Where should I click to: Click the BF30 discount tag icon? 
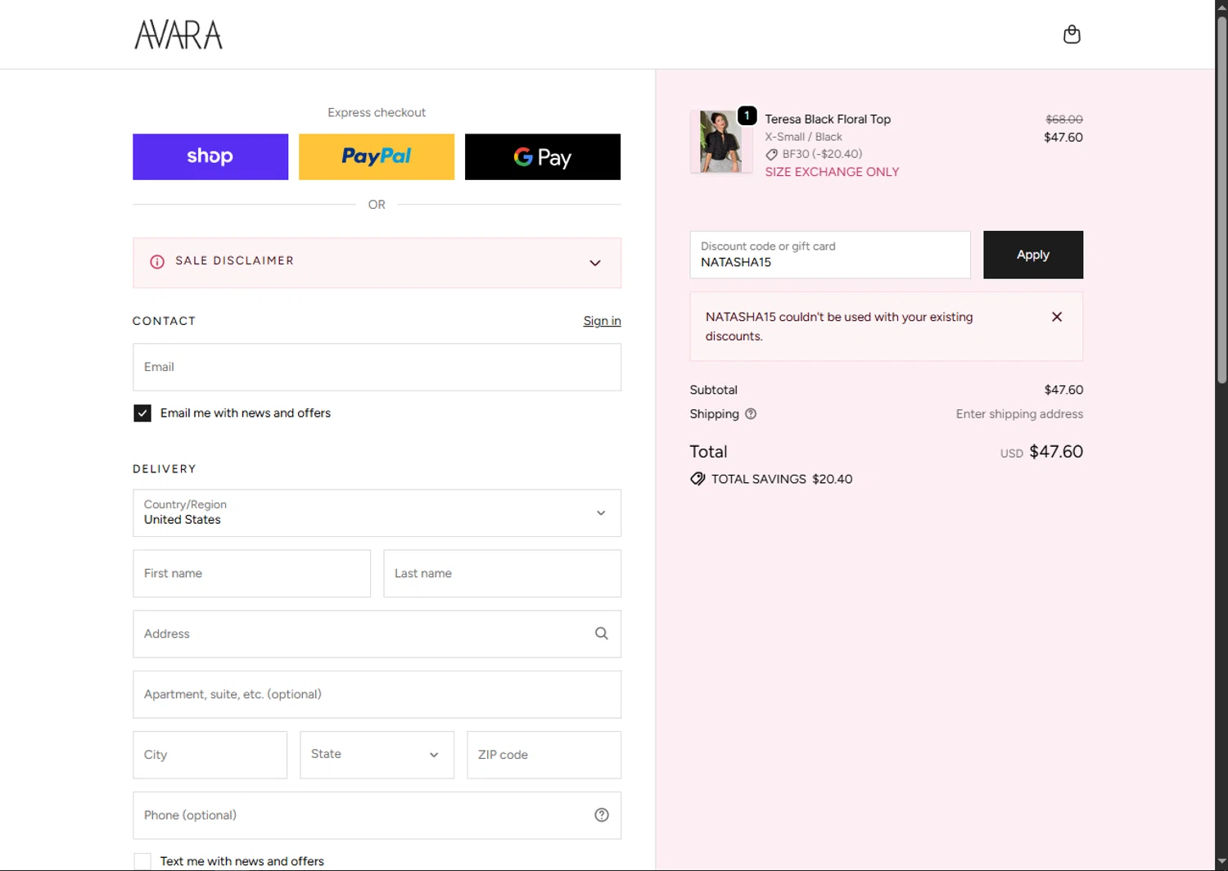click(771, 154)
